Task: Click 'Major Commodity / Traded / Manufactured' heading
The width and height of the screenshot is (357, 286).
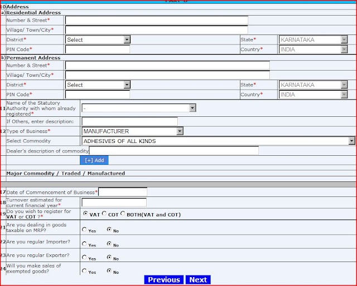Action: (x=66, y=174)
